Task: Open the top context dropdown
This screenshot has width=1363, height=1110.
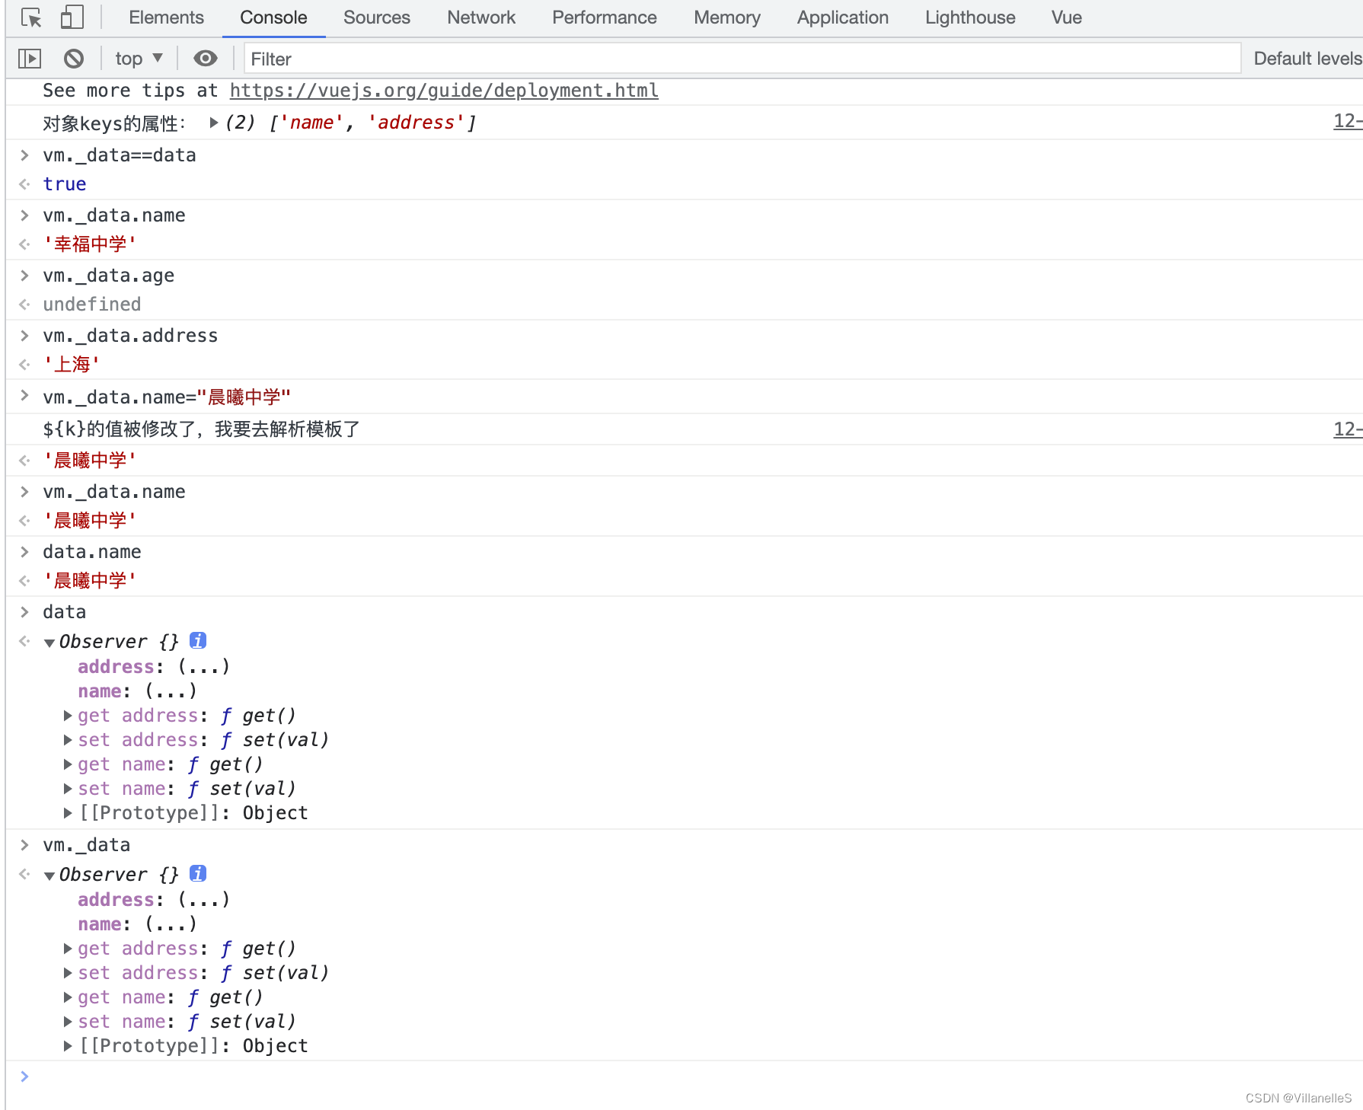Action: click(x=139, y=59)
